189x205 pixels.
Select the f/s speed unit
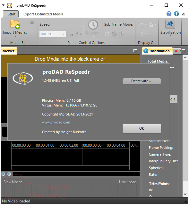click(79, 34)
